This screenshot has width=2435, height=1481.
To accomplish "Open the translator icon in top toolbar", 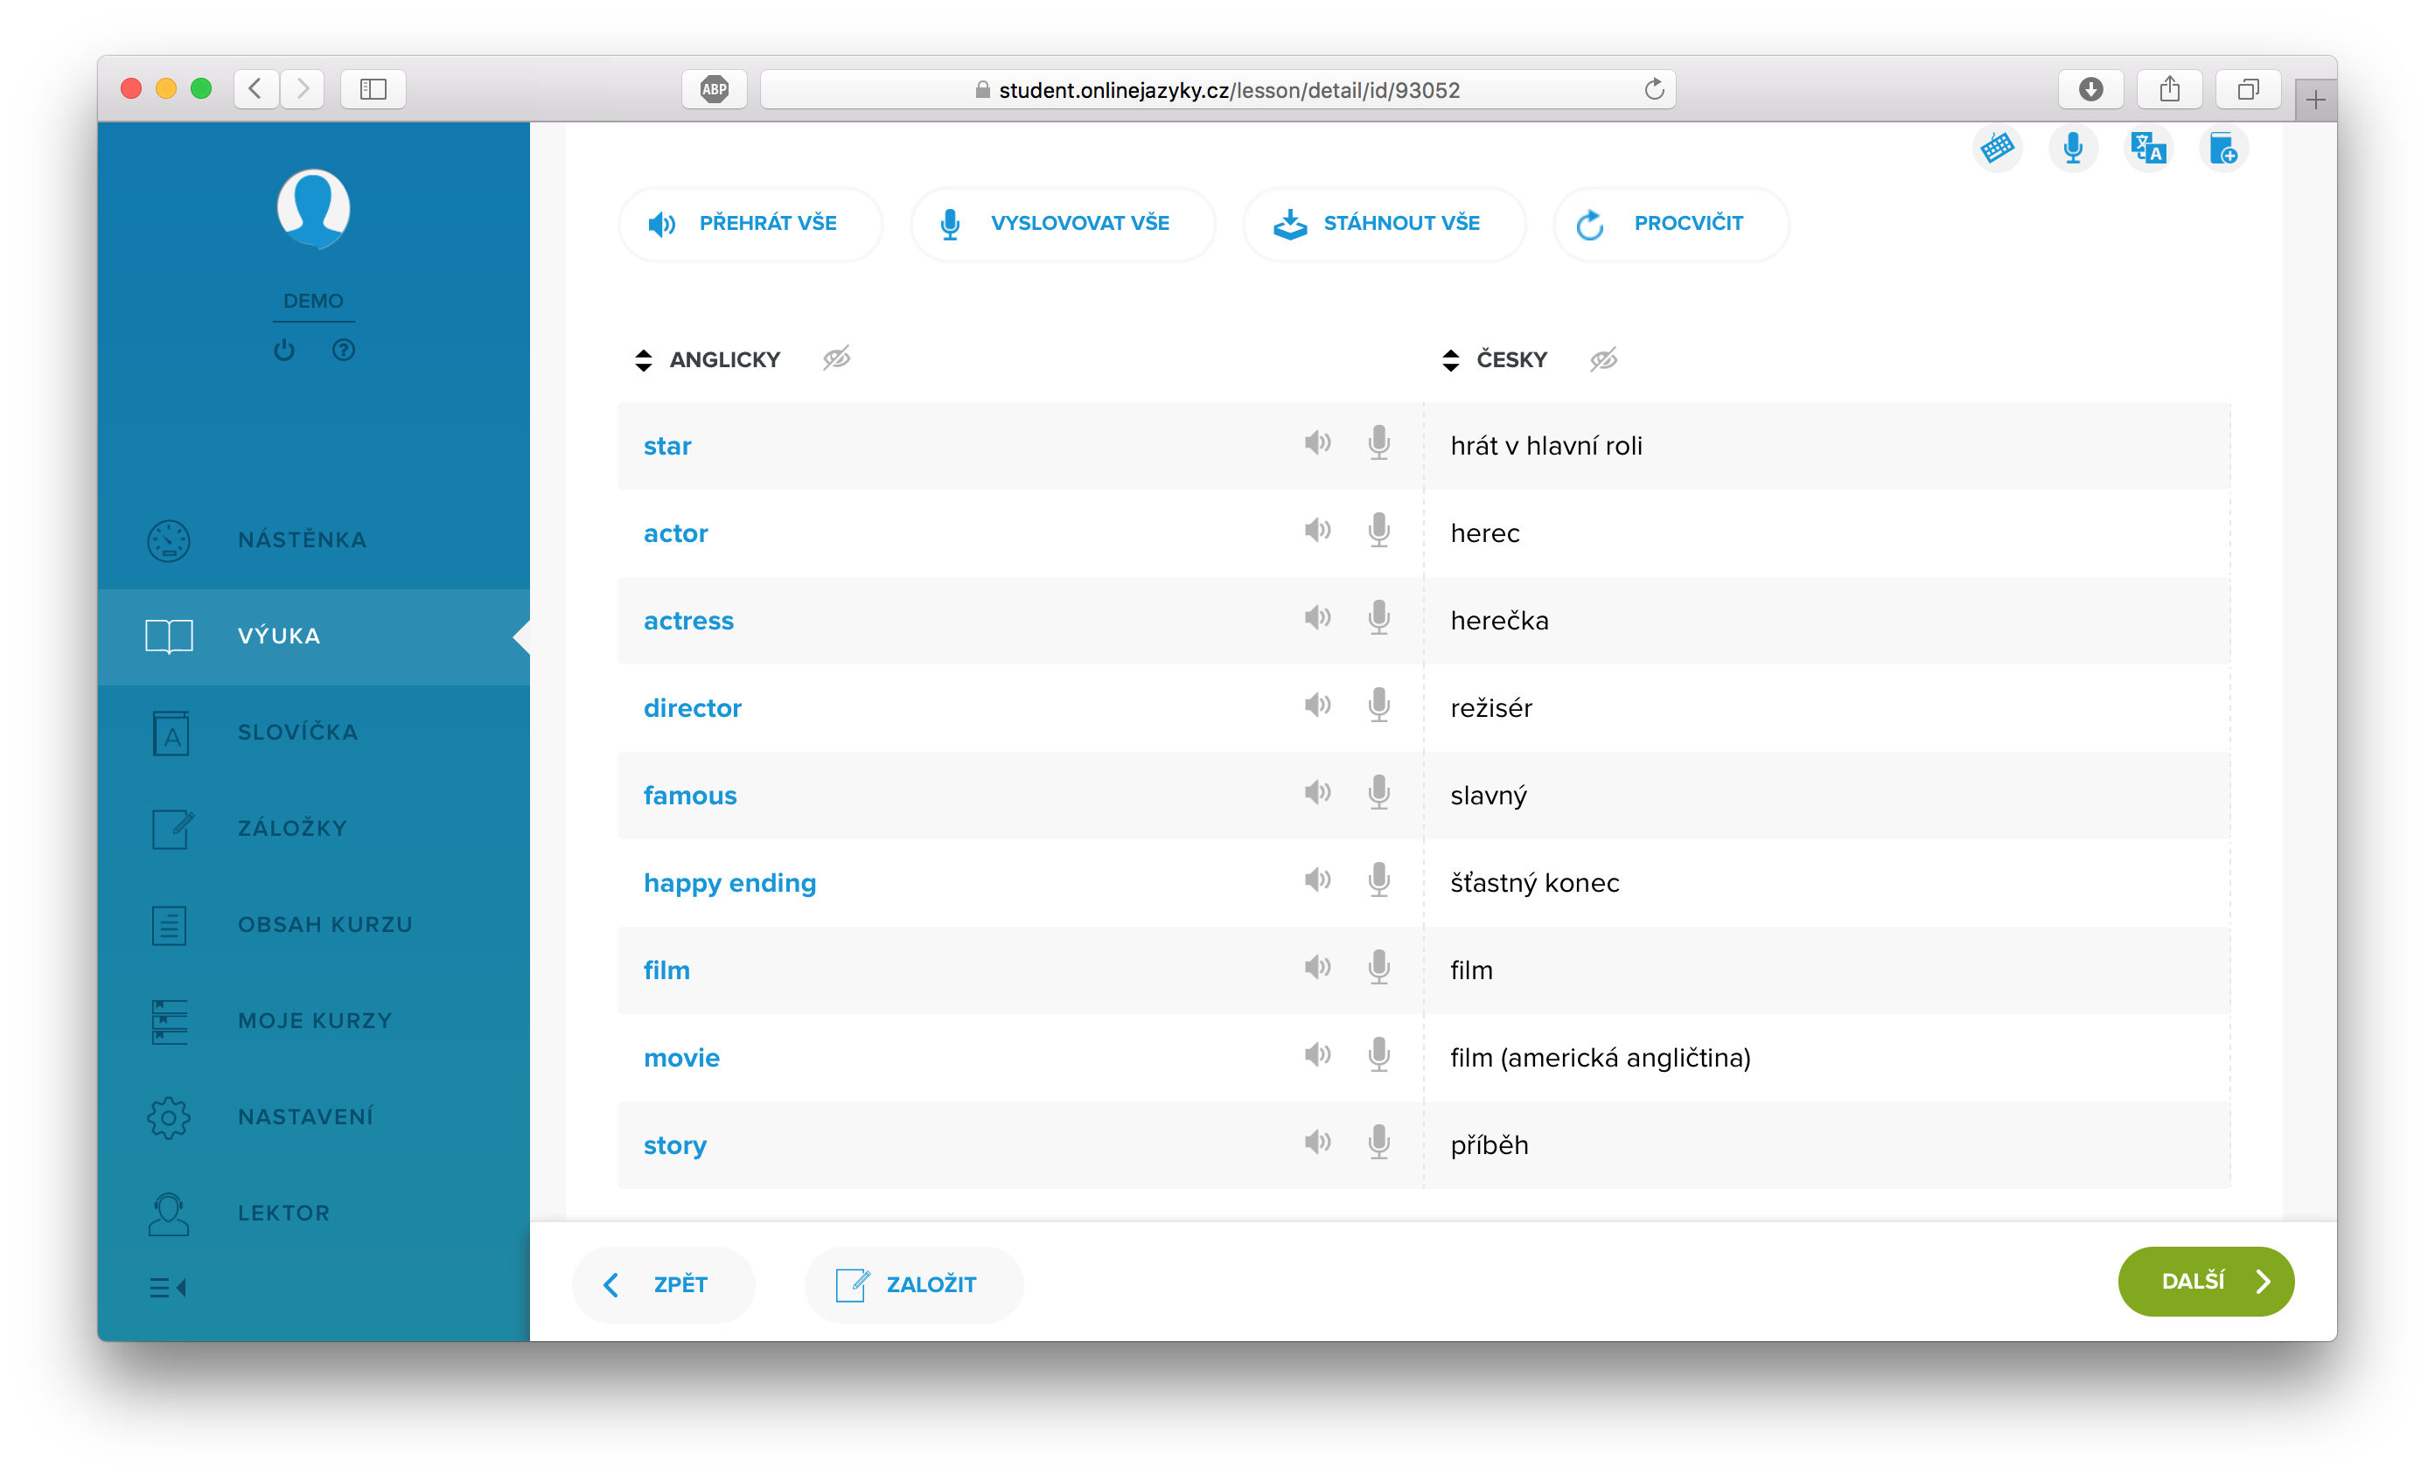I will (2147, 149).
